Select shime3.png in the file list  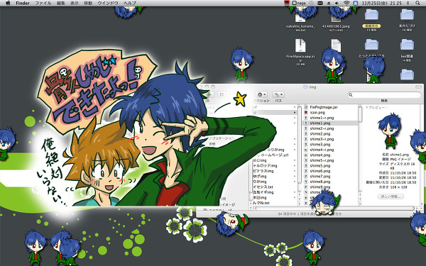point(319,144)
